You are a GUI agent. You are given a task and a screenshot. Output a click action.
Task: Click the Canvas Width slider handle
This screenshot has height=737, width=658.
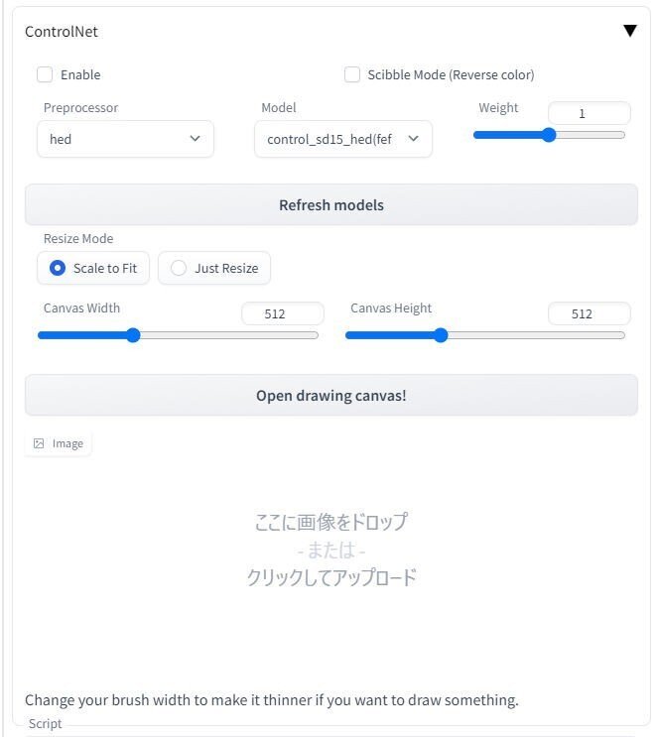click(x=133, y=335)
